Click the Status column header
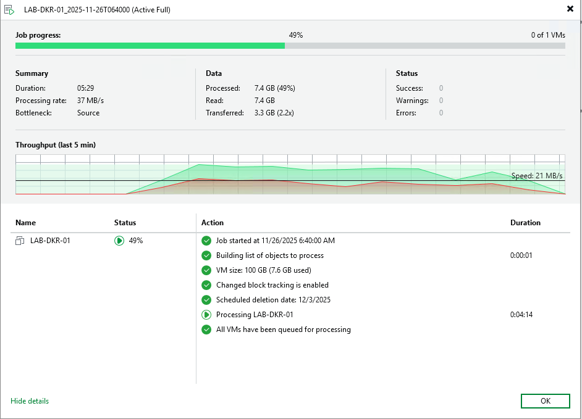 [x=125, y=223]
